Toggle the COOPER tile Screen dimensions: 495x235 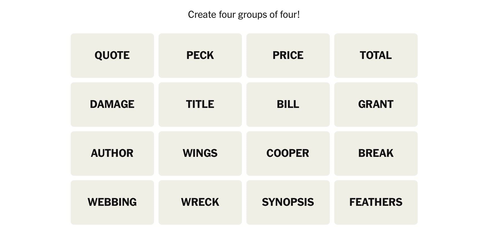288,153
